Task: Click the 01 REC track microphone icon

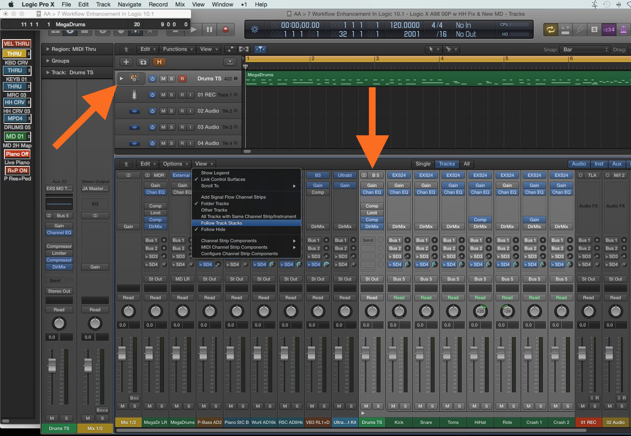Action: (x=134, y=95)
